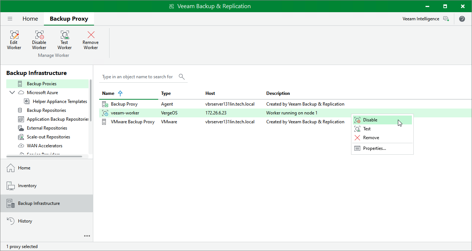Click the Remove X icon in the context menu
This screenshot has width=472, height=251.
click(357, 138)
